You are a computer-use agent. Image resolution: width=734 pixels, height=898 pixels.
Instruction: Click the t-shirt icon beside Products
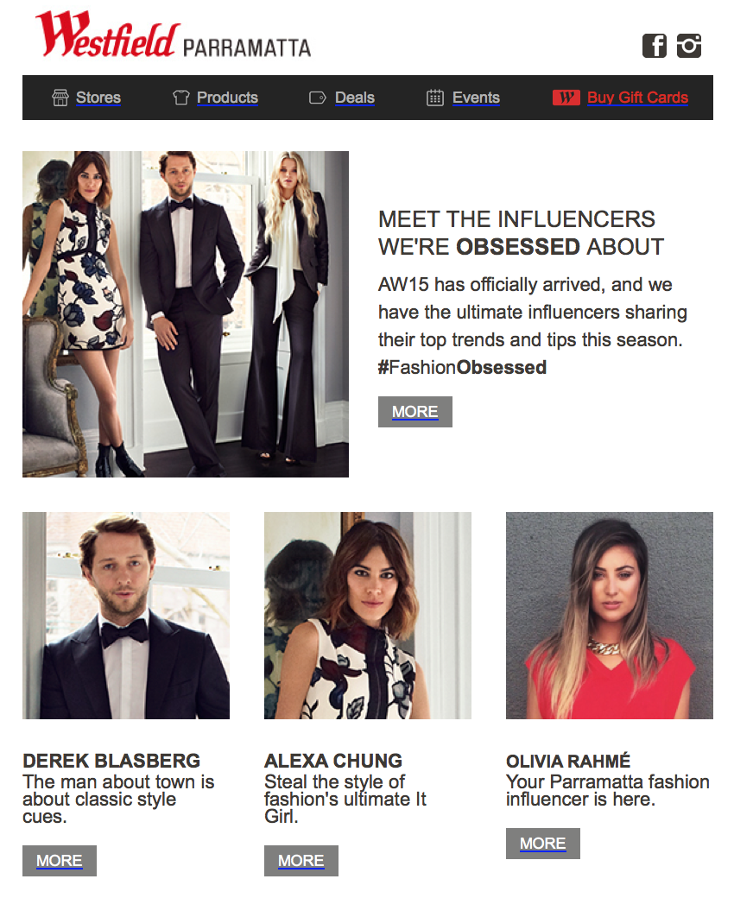181,98
